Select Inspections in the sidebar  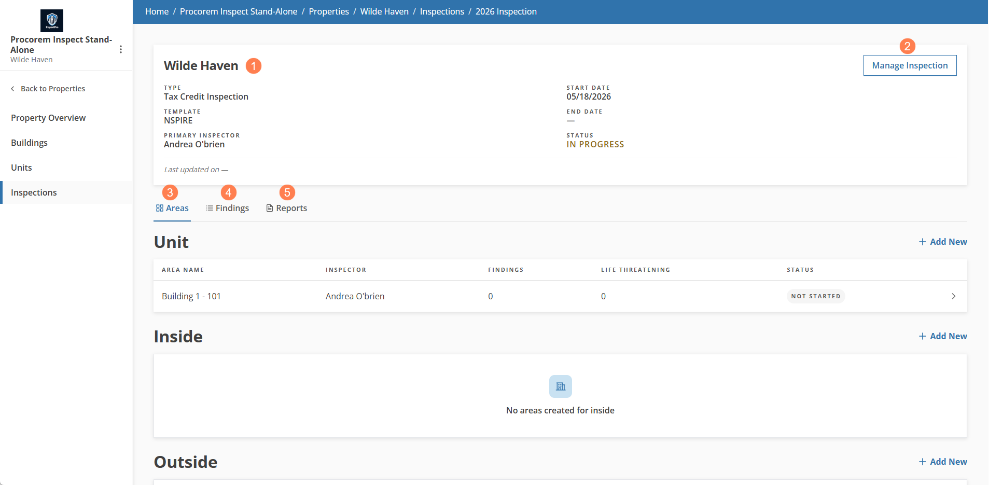pyautogui.click(x=66, y=192)
